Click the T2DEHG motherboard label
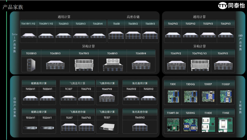The width and height of the screenshot is (247, 140). [190, 113]
